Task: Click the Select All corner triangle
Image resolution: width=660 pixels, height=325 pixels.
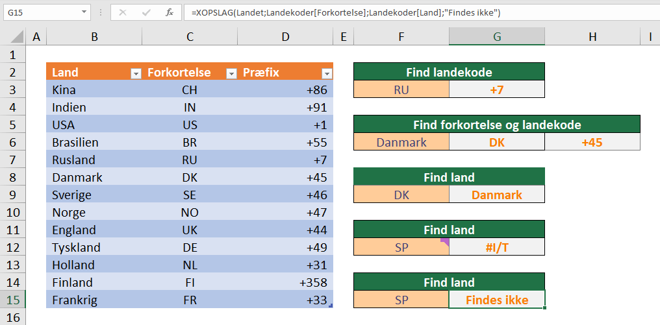Action: pos(17,37)
